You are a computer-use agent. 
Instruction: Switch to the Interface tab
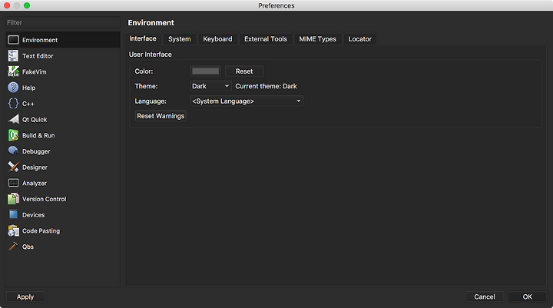(143, 38)
